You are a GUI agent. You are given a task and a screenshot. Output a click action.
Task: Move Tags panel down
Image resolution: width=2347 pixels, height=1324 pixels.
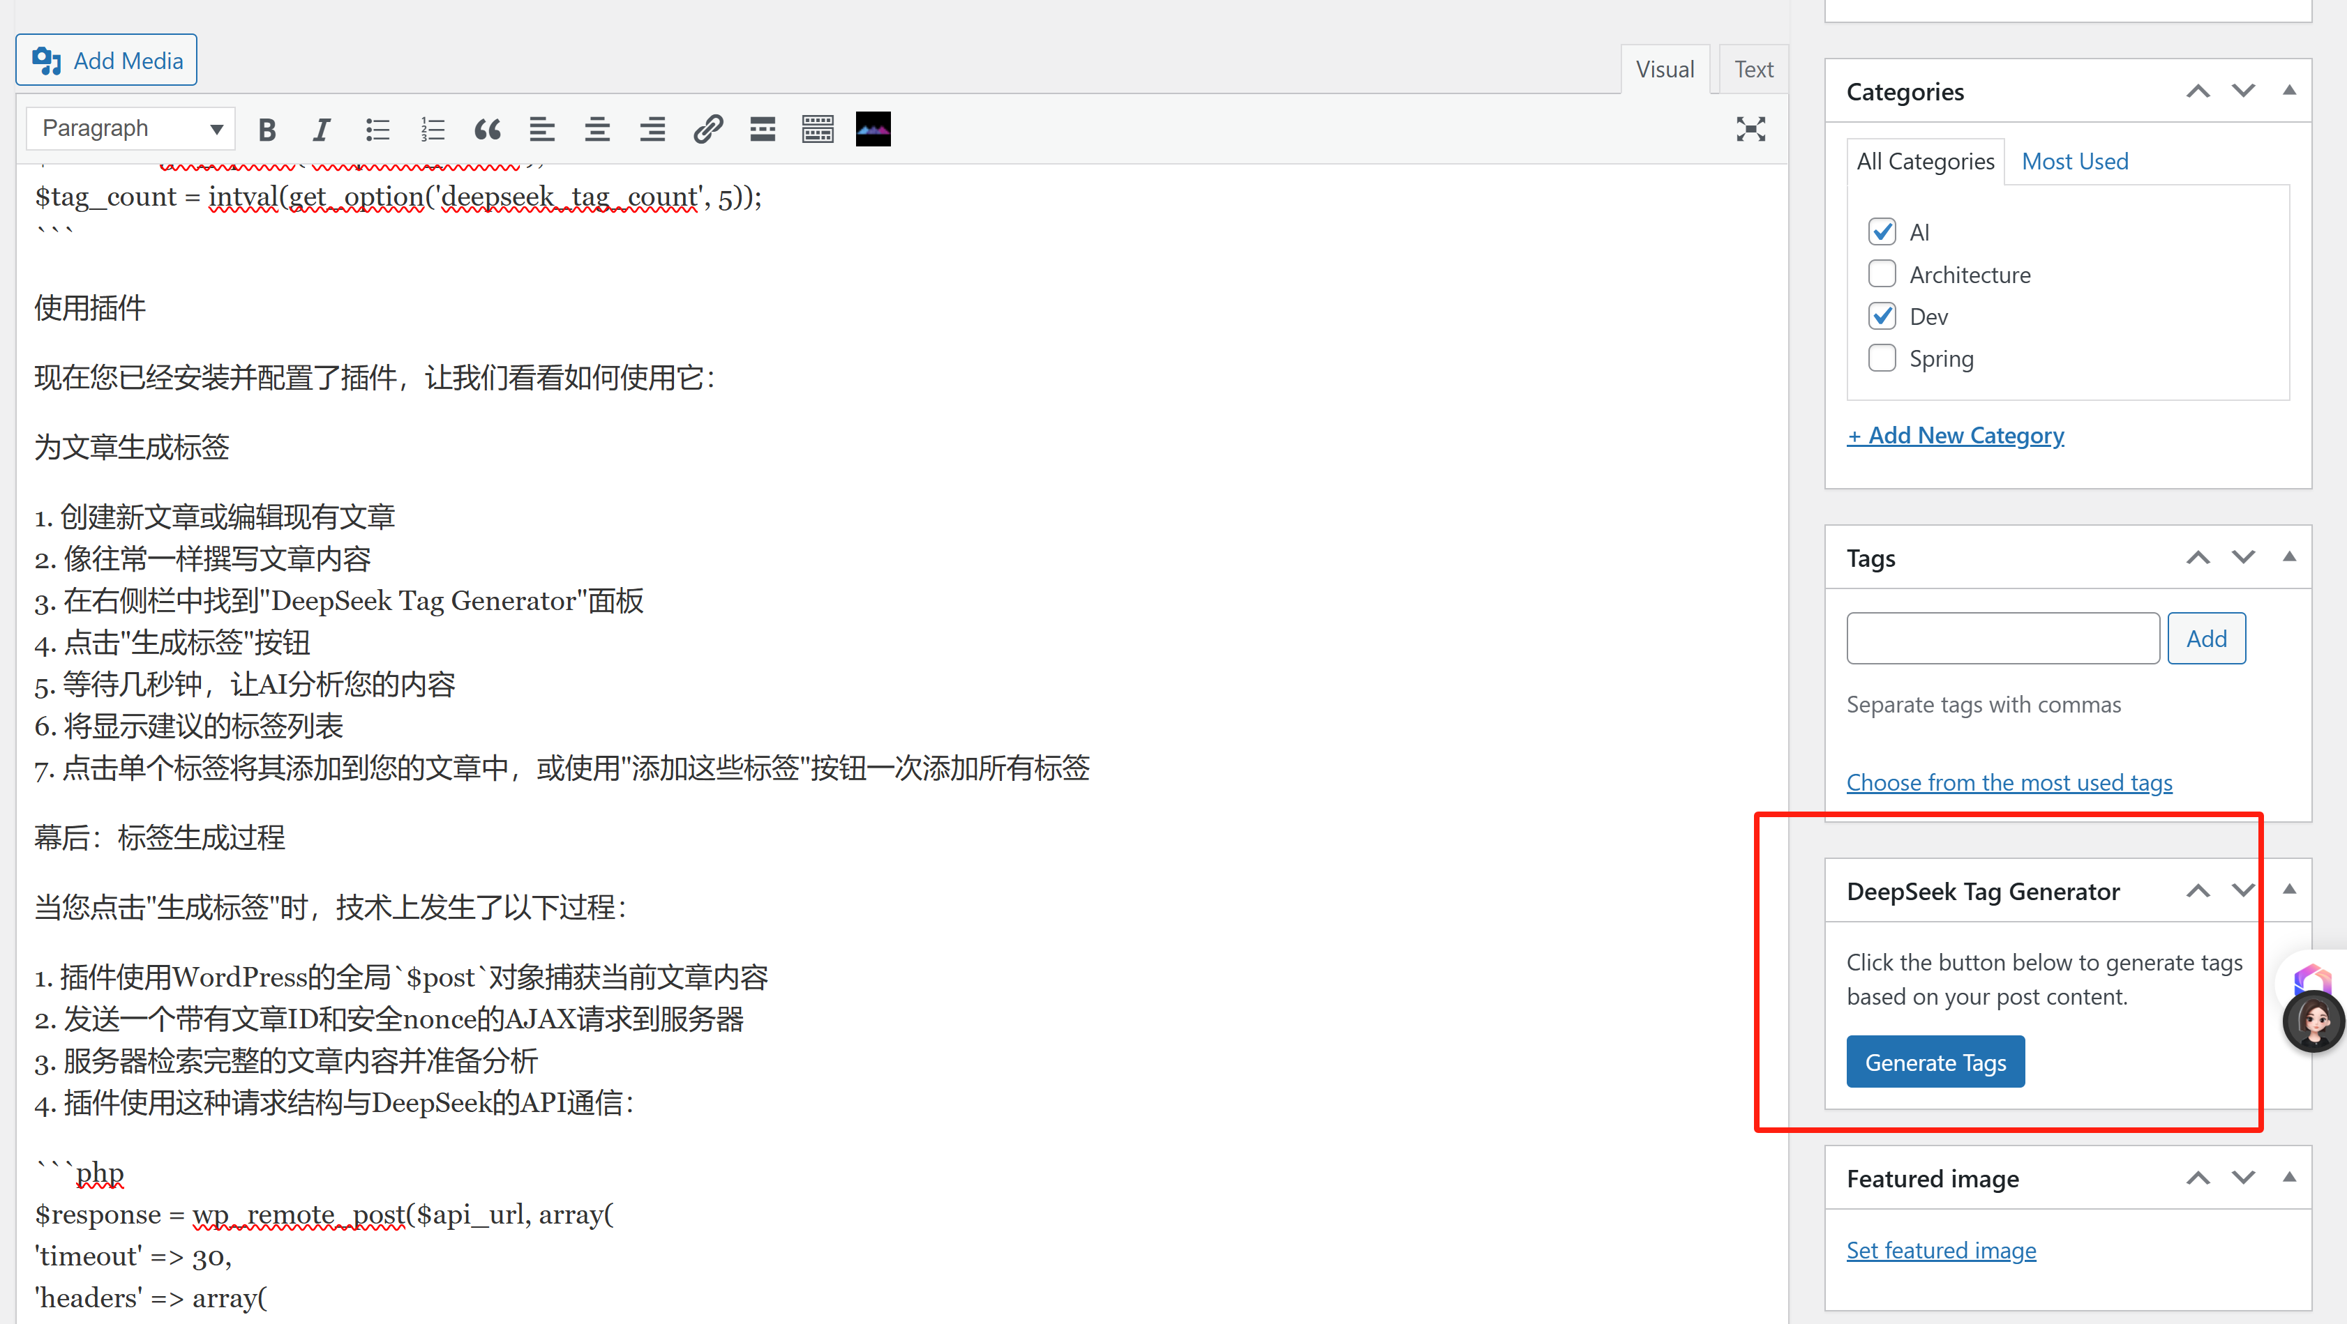2243,557
